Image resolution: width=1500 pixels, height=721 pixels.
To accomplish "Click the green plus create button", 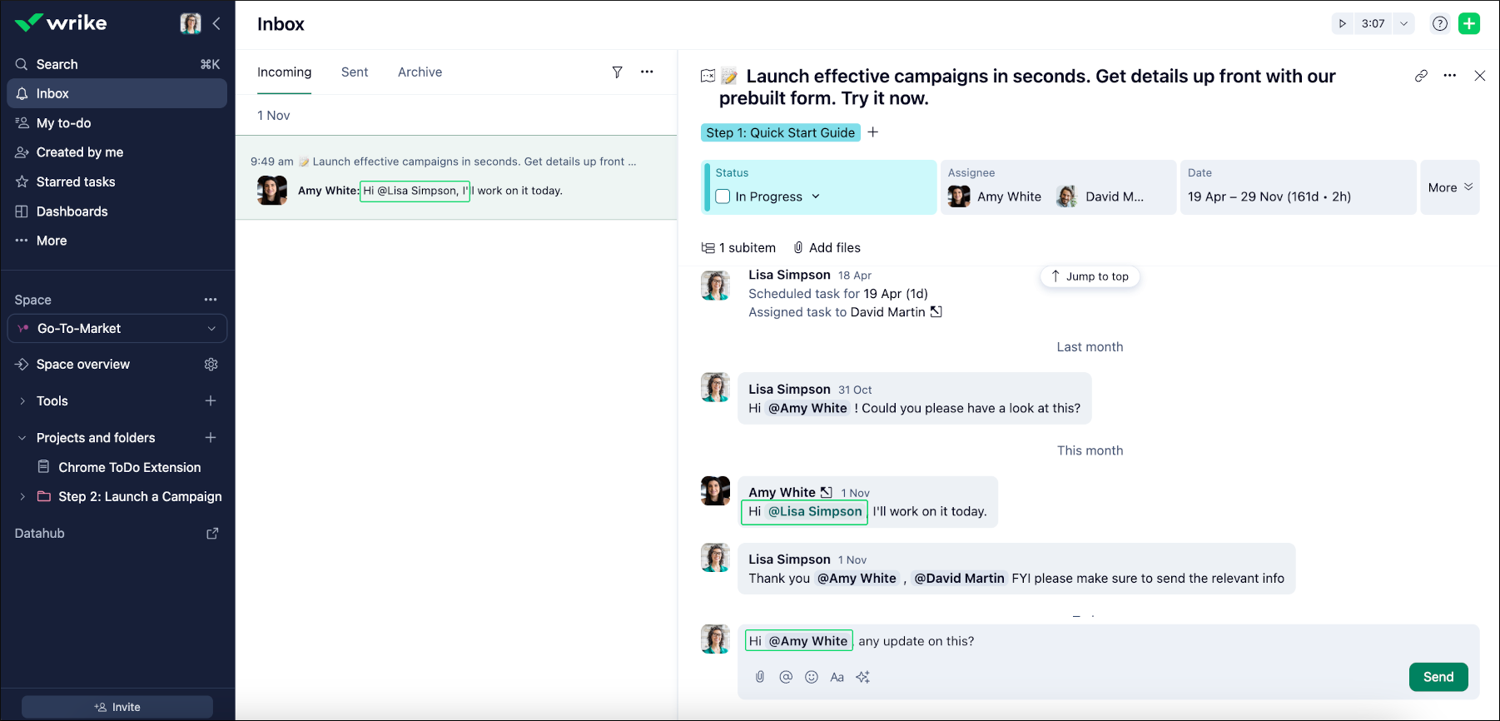I will pos(1469,23).
